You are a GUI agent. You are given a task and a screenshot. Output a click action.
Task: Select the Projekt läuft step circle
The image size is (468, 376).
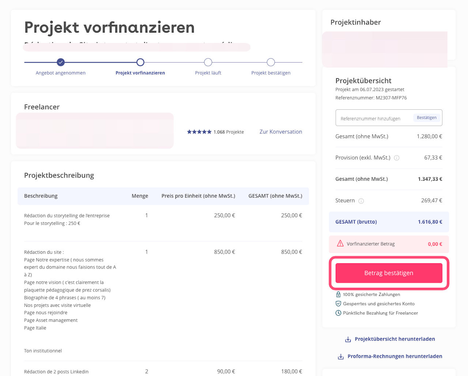point(208,62)
